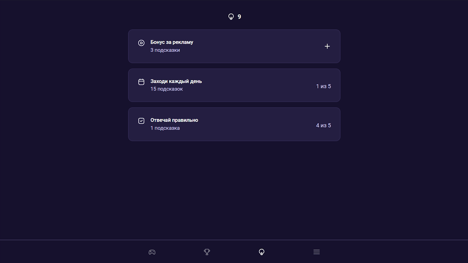
Task: Select the gamepad icon in bottom navigation
Action: [152, 252]
